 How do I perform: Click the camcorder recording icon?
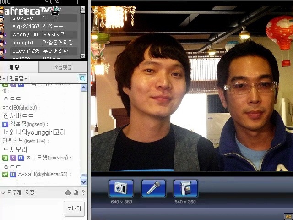(185, 188)
